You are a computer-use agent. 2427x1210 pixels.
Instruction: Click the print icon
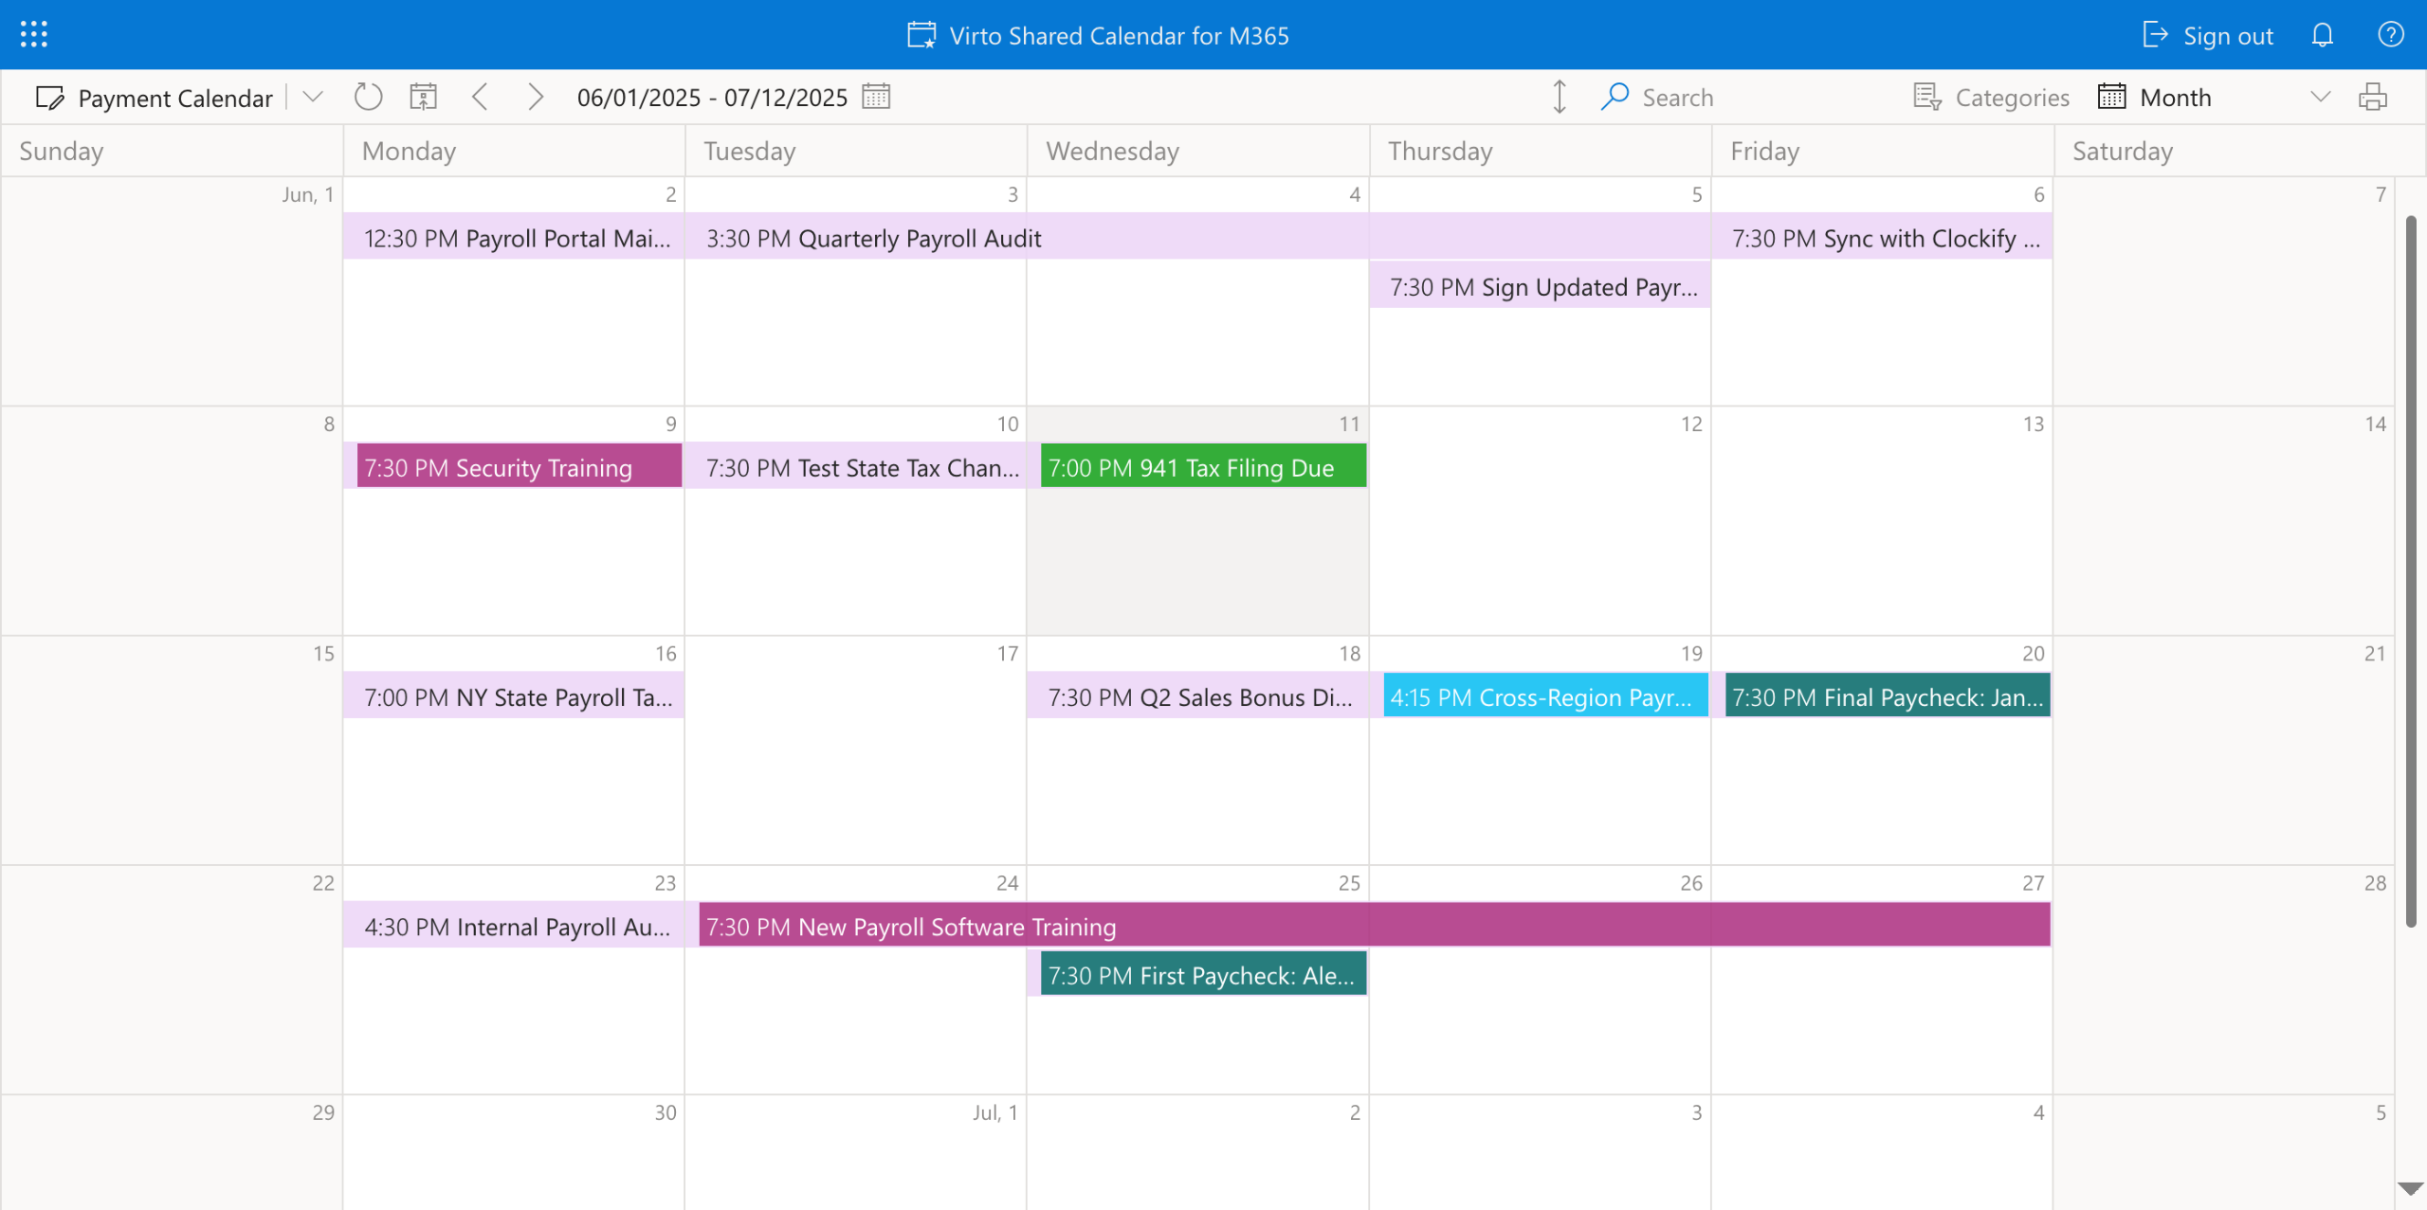click(x=2372, y=97)
